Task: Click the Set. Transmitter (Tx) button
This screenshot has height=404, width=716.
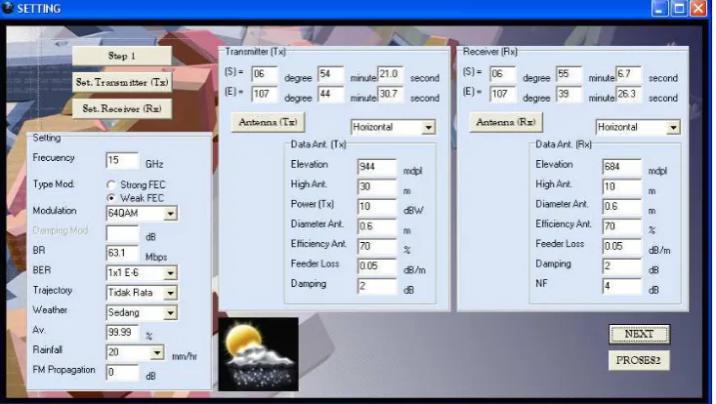Action: click(x=122, y=82)
